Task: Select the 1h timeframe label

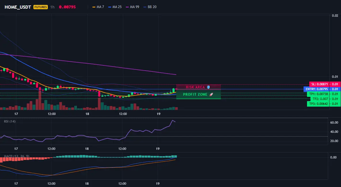Action: tap(52, 7)
